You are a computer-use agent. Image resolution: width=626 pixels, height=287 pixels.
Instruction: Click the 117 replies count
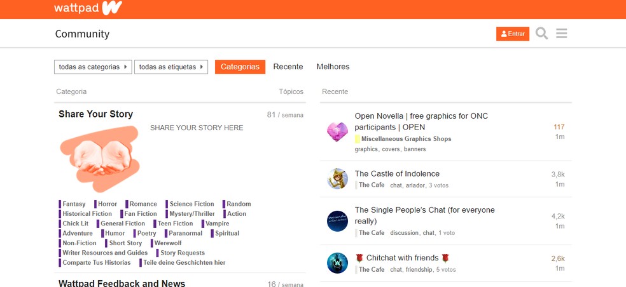click(559, 127)
